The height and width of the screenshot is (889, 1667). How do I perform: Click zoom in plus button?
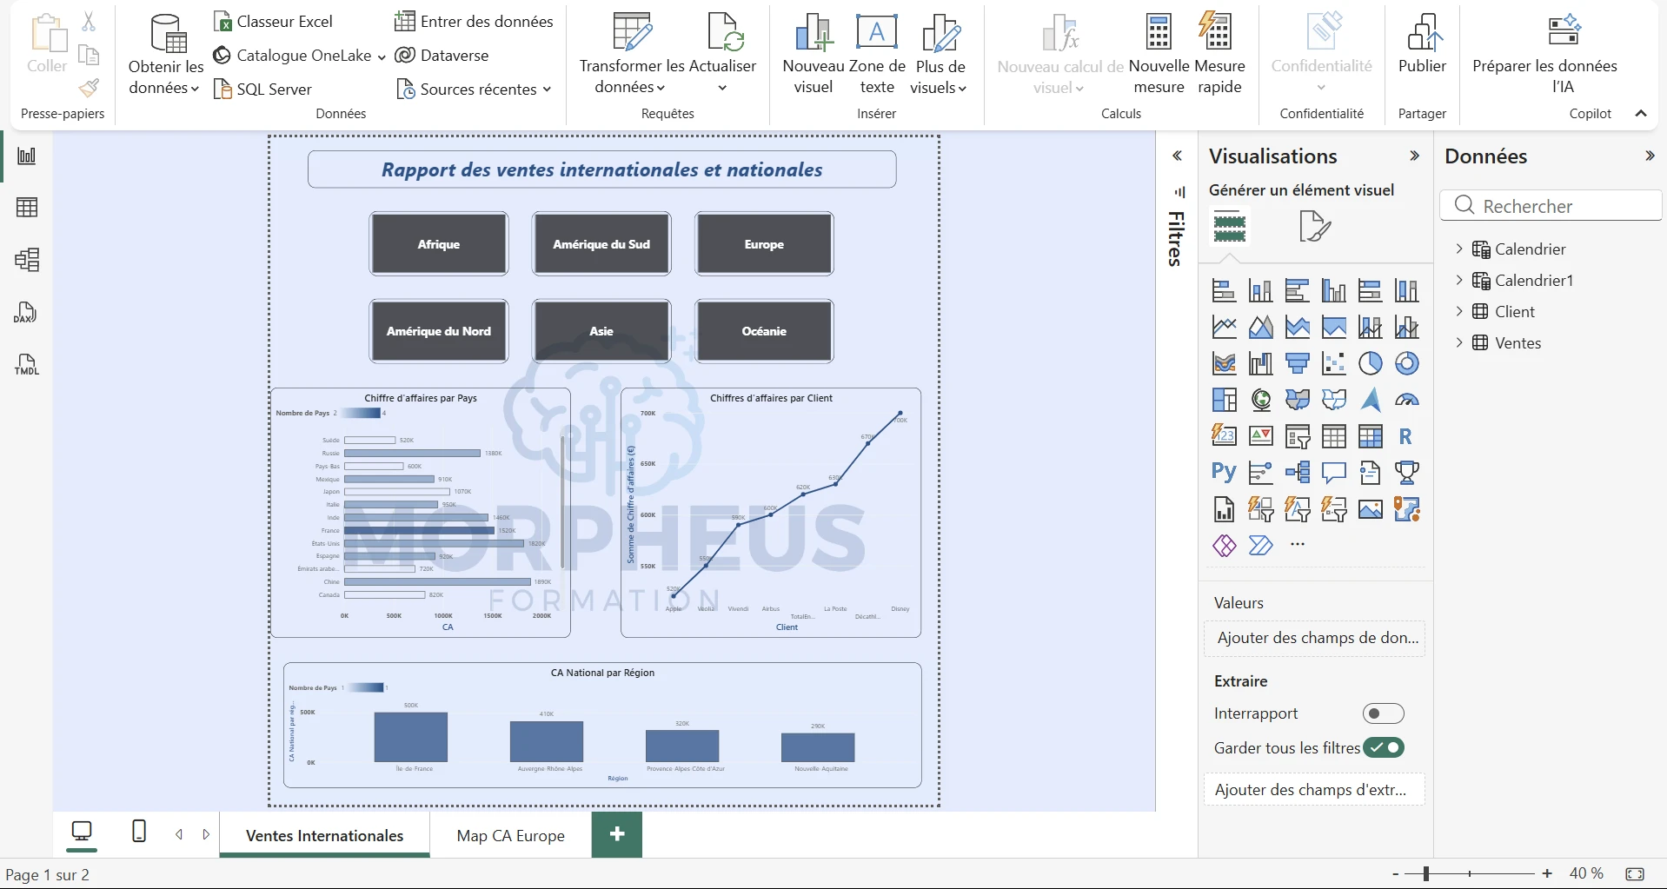tap(1547, 873)
